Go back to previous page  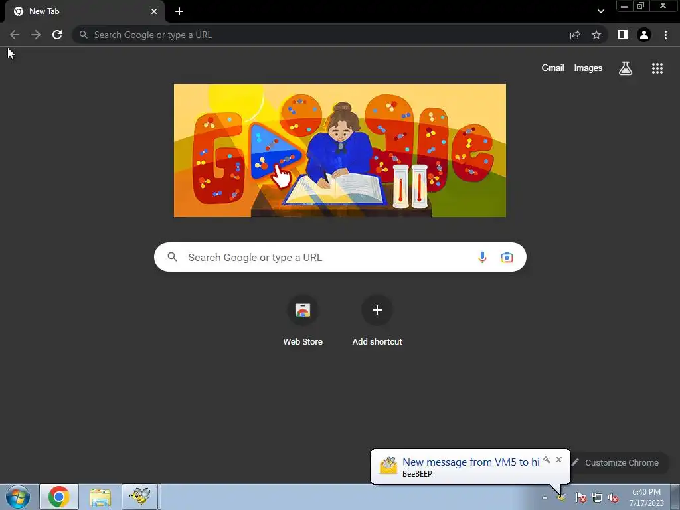[15, 35]
